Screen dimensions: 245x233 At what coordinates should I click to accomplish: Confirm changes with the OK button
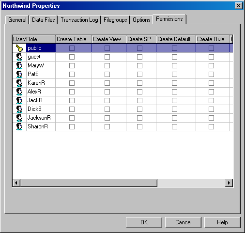(144, 222)
